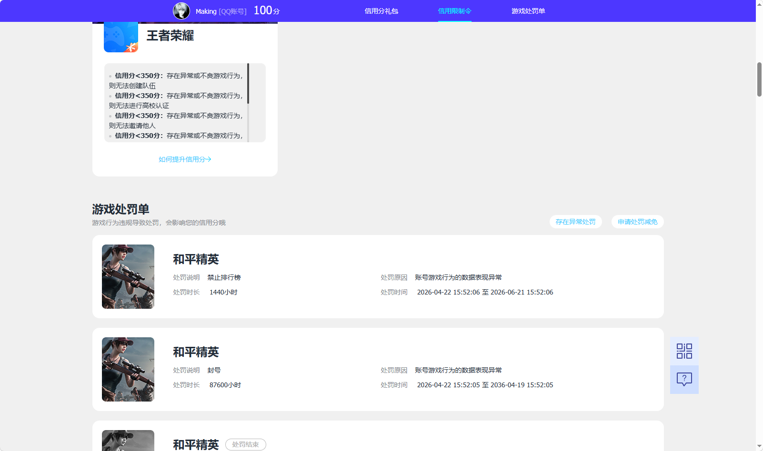Click the user avatar in the header
The width and height of the screenshot is (763, 451).
(x=181, y=11)
